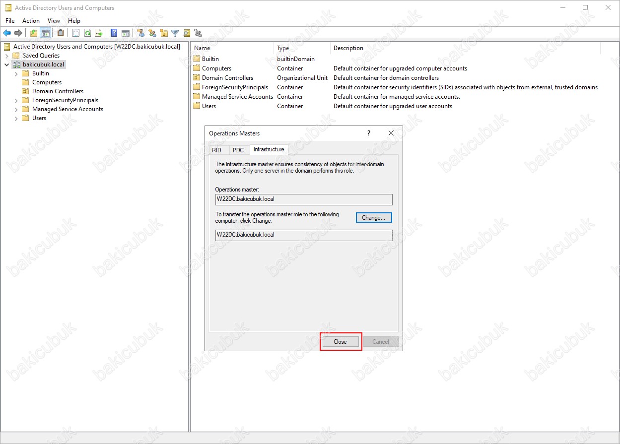Open Help via the blue question mark icon
Viewport: 620px width, 444px height.
(114, 33)
